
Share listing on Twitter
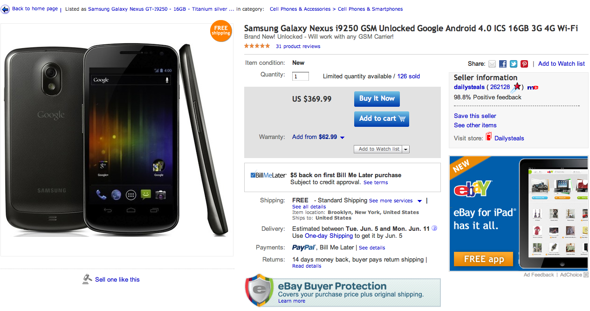tap(514, 64)
